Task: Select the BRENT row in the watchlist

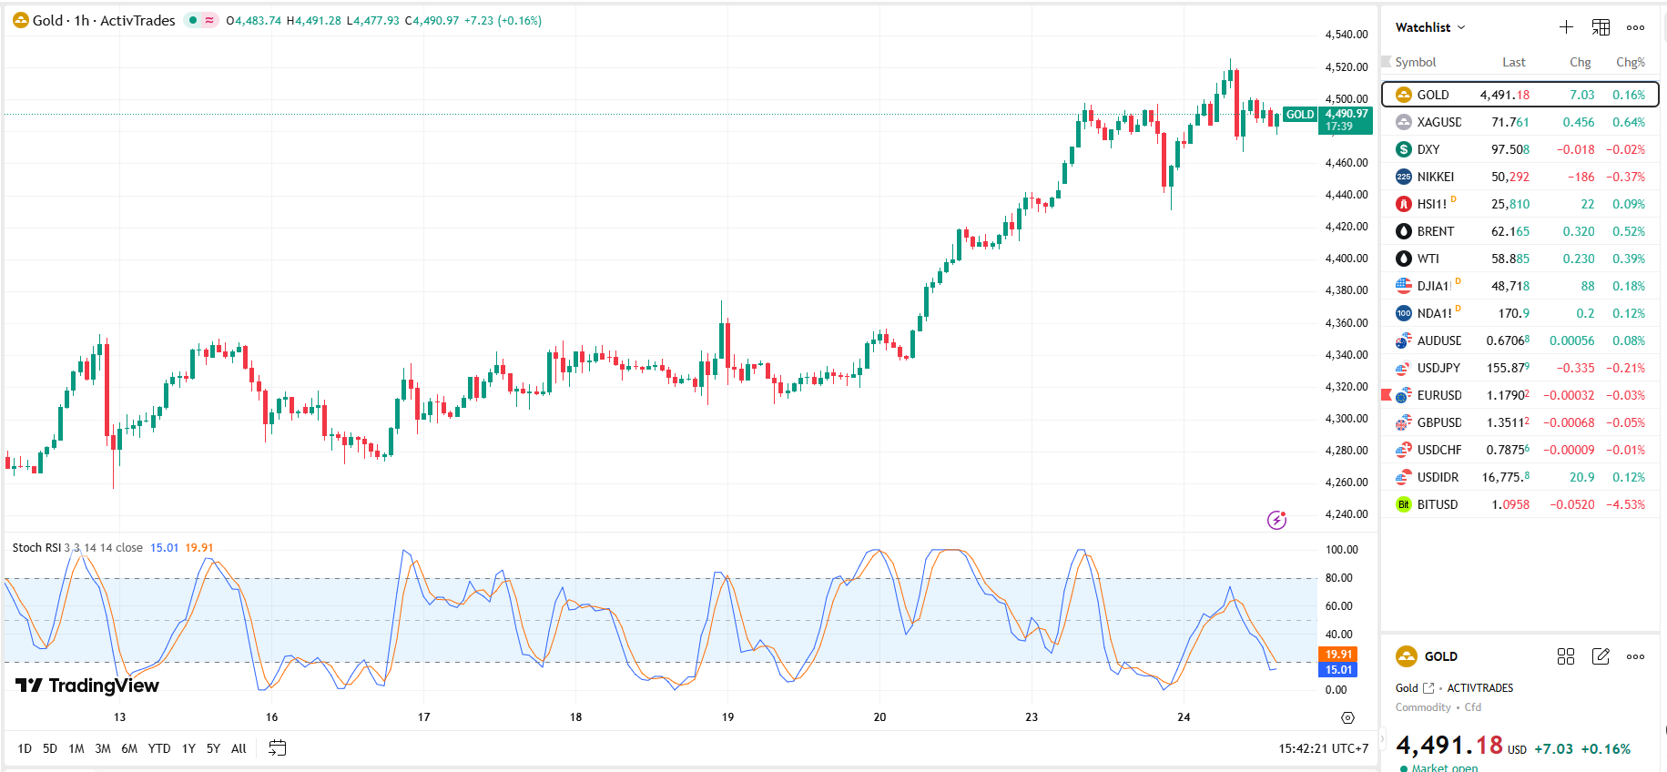Action: (1435, 231)
